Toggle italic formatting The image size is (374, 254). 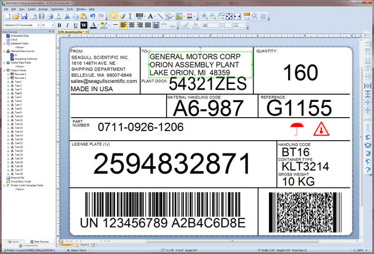pyautogui.click(x=67, y=25)
